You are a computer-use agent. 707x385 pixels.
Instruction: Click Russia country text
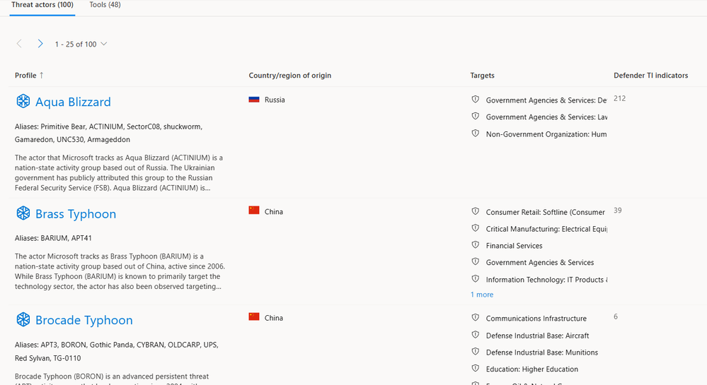click(275, 100)
